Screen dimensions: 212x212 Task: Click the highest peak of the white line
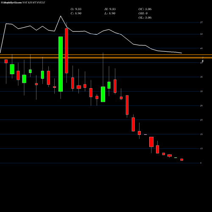pyautogui.click(x=61, y=16)
